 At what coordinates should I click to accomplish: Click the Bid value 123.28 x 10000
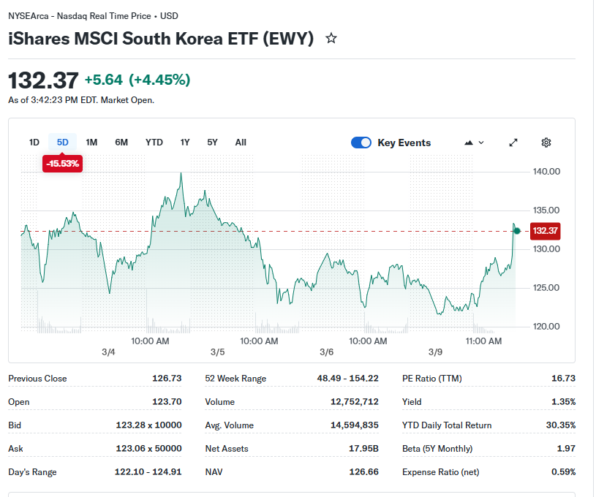148,425
